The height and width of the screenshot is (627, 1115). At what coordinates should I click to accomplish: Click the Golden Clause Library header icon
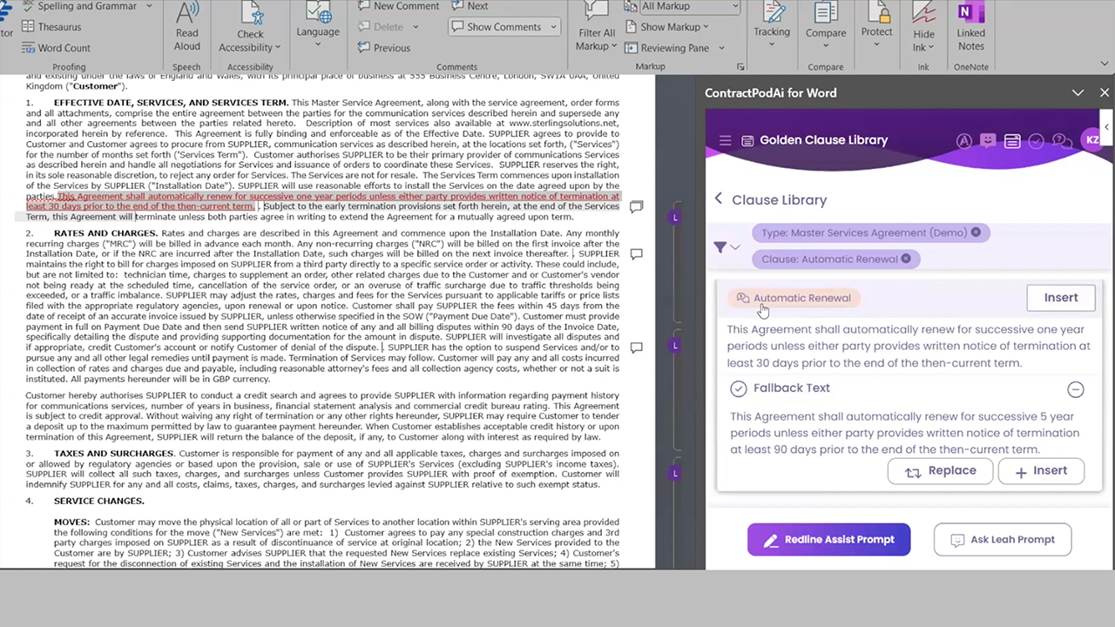pyautogui.click(x=747, y=140)
